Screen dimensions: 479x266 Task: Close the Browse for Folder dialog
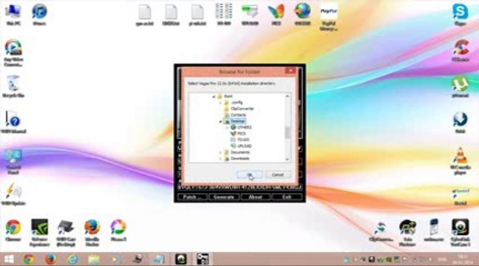pyautogui.click(x=290, y=71)
